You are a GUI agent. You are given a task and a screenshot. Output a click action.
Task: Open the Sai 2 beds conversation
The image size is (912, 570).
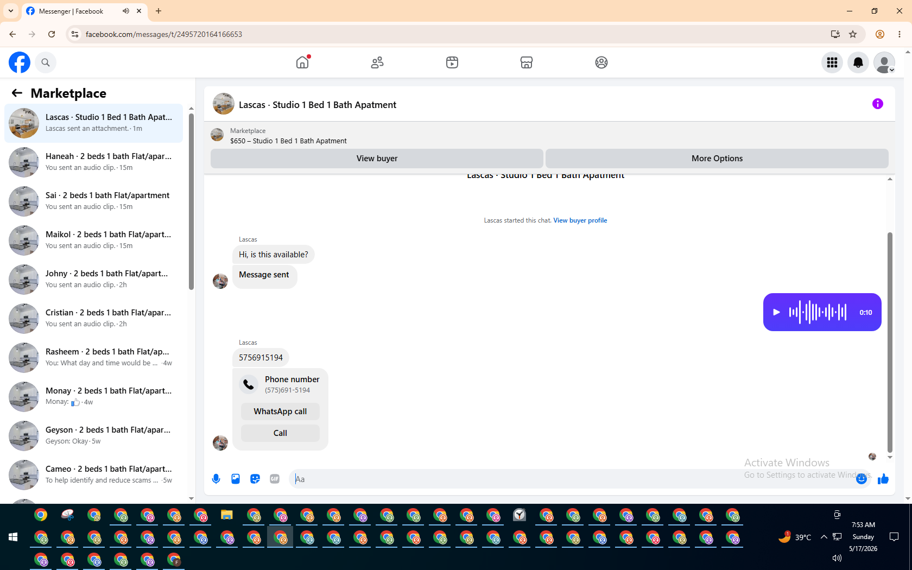93,201
